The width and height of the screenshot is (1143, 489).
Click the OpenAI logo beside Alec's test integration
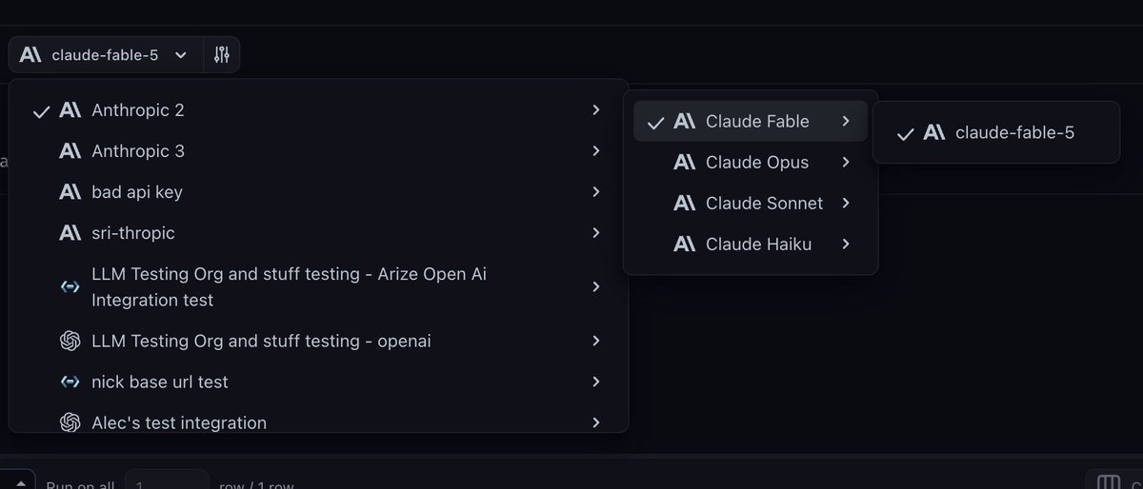pos(70,422)
